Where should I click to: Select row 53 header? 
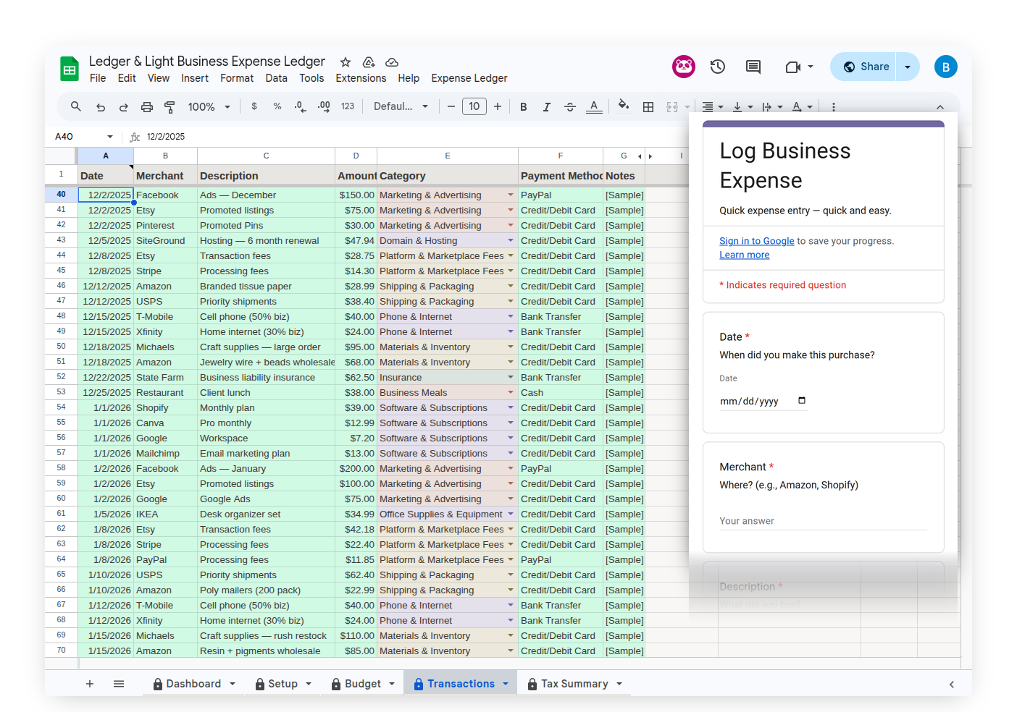[61, 392]
